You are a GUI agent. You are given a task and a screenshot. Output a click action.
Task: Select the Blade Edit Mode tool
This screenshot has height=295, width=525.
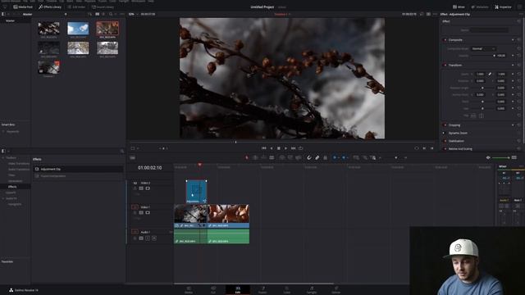coord(272,157)
